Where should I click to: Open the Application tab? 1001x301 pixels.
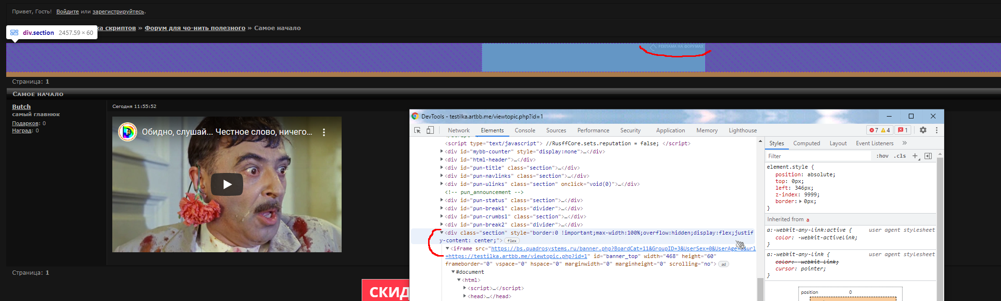(x=670, y=130)
